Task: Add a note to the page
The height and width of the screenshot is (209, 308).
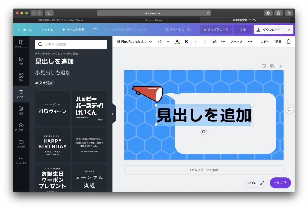Action: pyautogui.click(x=263, y=66)
